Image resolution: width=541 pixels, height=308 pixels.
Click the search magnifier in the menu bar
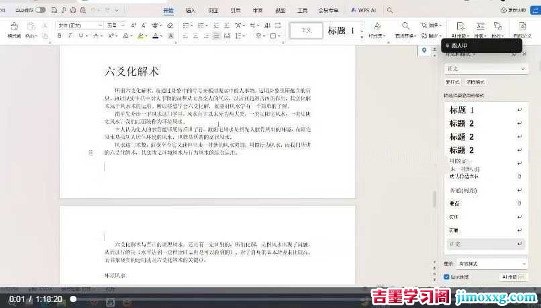coord(390,10)
